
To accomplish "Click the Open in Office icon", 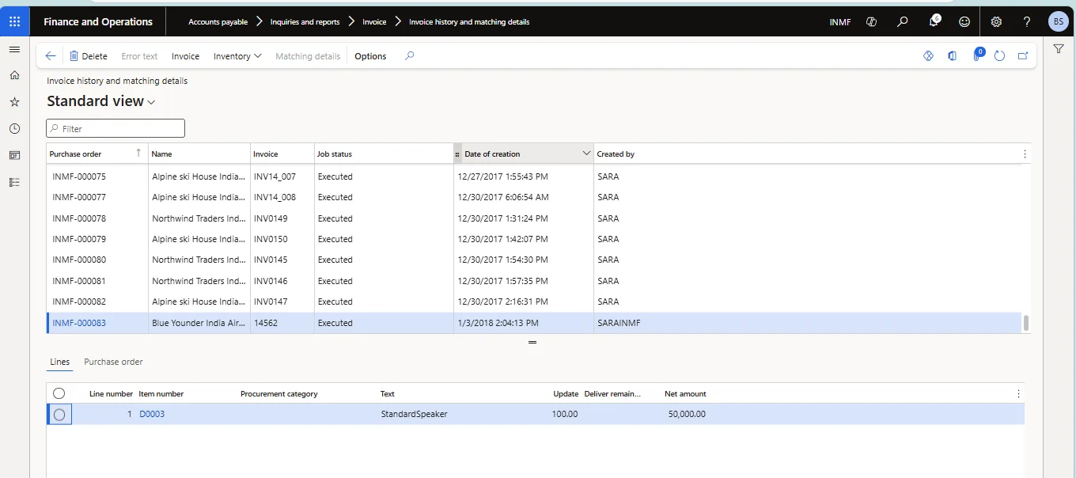I will [x=953, y=56].
